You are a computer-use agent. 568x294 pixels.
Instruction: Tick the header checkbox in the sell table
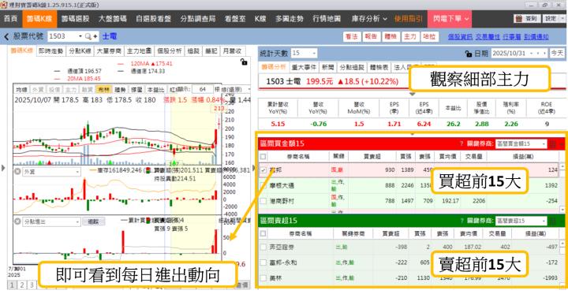point(263,233)
